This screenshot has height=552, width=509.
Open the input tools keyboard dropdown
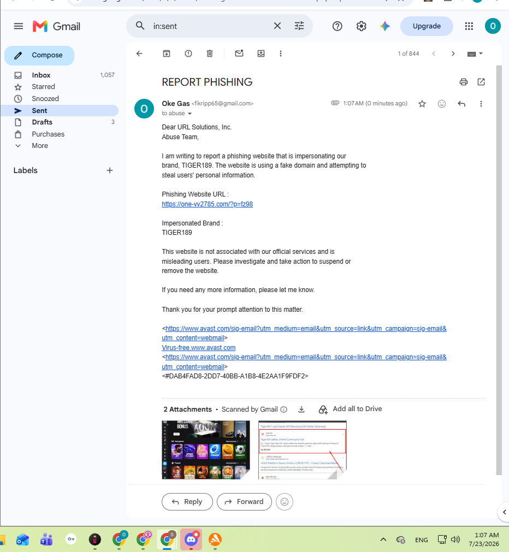pos(475,54)
